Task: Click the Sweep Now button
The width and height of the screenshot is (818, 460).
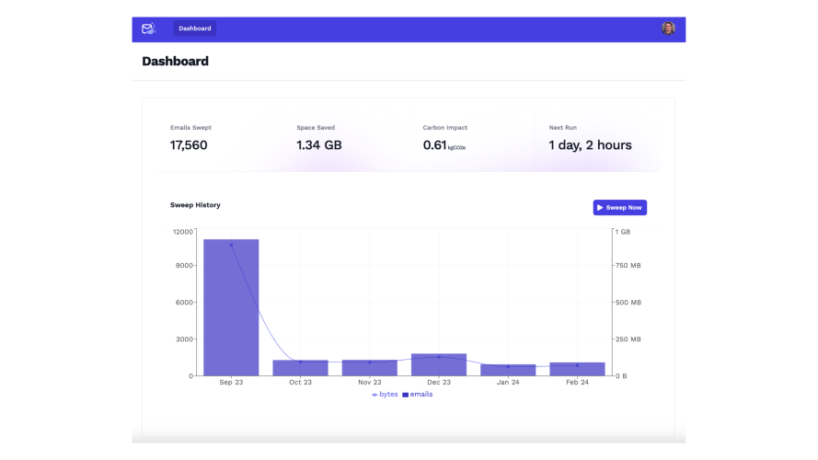Action: 620,208
